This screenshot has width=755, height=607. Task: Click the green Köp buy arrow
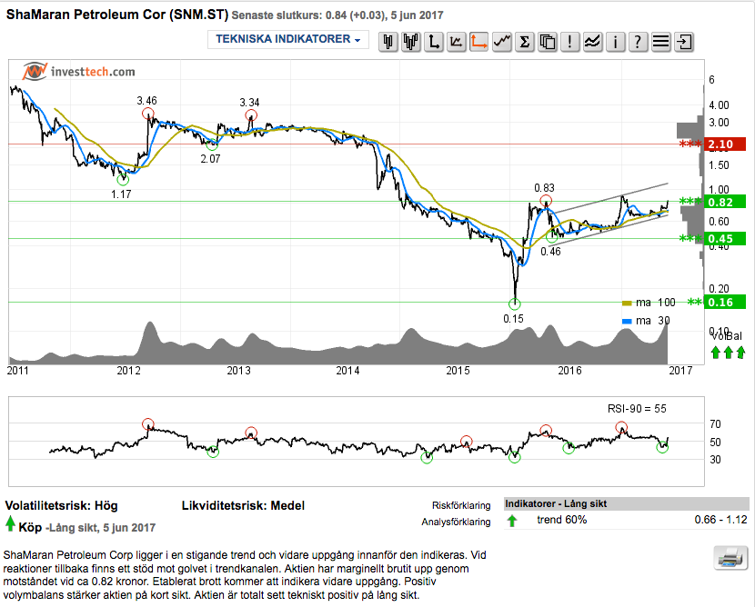[10, 523]
